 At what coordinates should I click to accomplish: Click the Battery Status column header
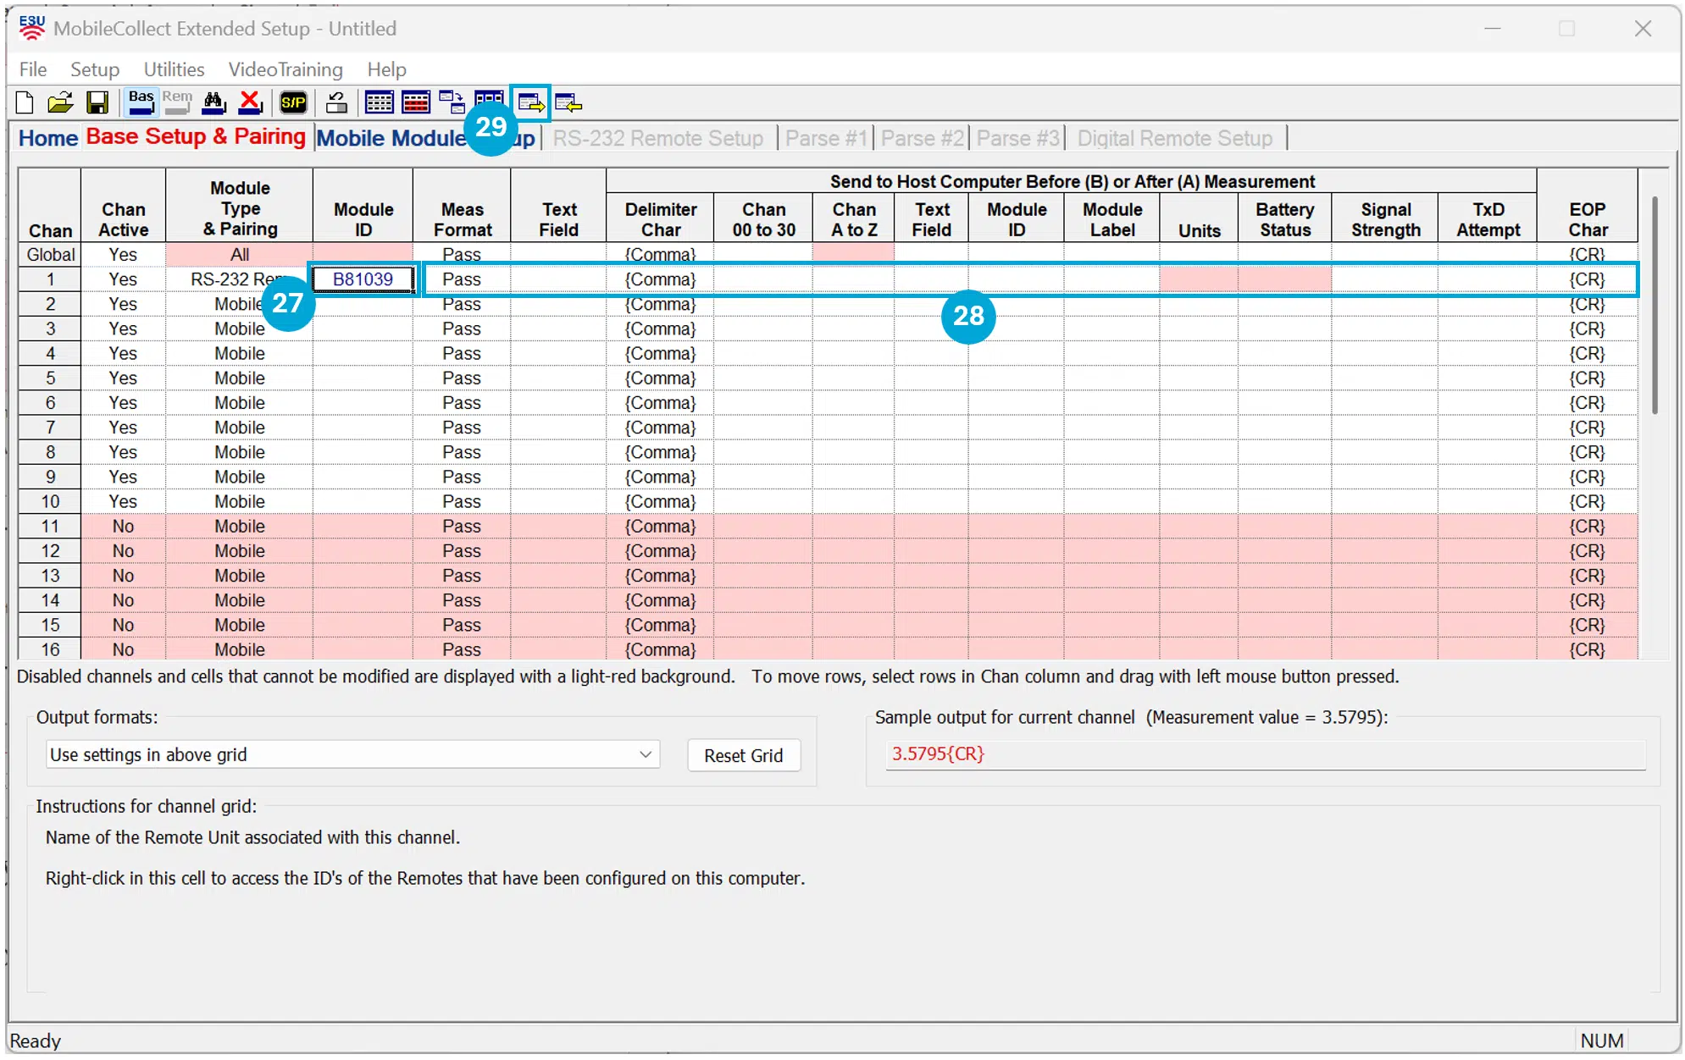(x=1284, y=219)
